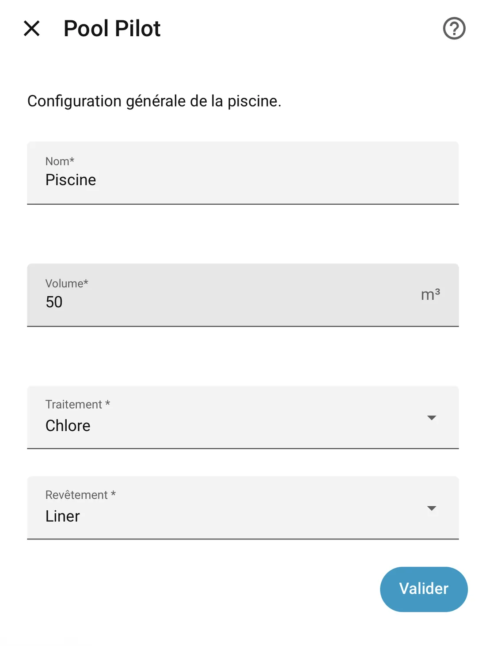Viewport: 486px width, 646px height.
Task: Open the Traitement dropdown
Action: [x=243, y=417]
